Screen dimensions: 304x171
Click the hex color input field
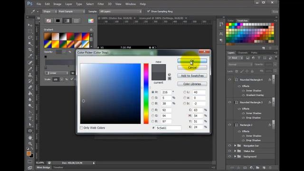pyautogui.click(x=168, y=128)
